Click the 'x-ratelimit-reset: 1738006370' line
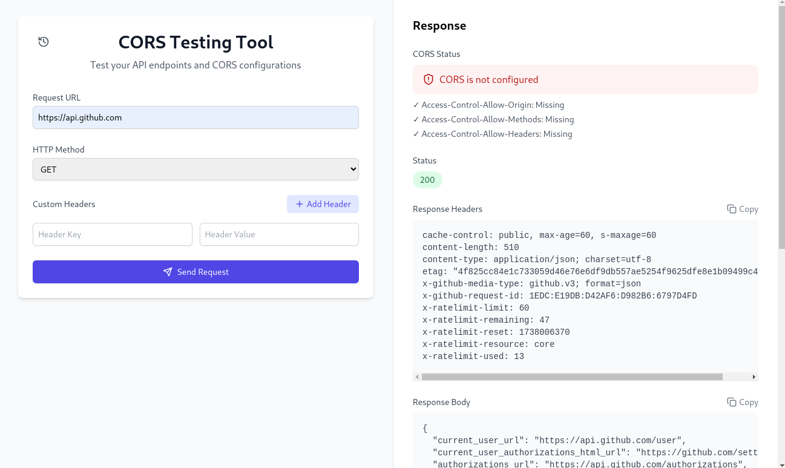785x468 pixels. point(496,332)
